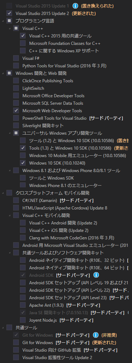Check Android SDK セットアップ API レベル 22
Image resolution: width=132 pixels, height=363 pixels.
(x=23, y=290)
